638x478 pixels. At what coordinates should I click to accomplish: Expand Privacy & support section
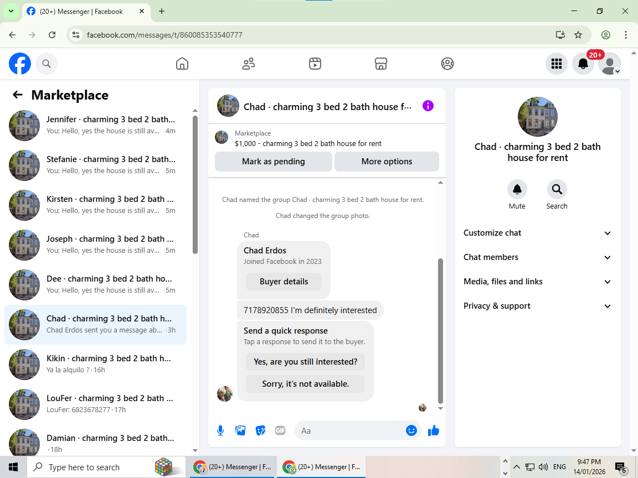click(537, 306)
